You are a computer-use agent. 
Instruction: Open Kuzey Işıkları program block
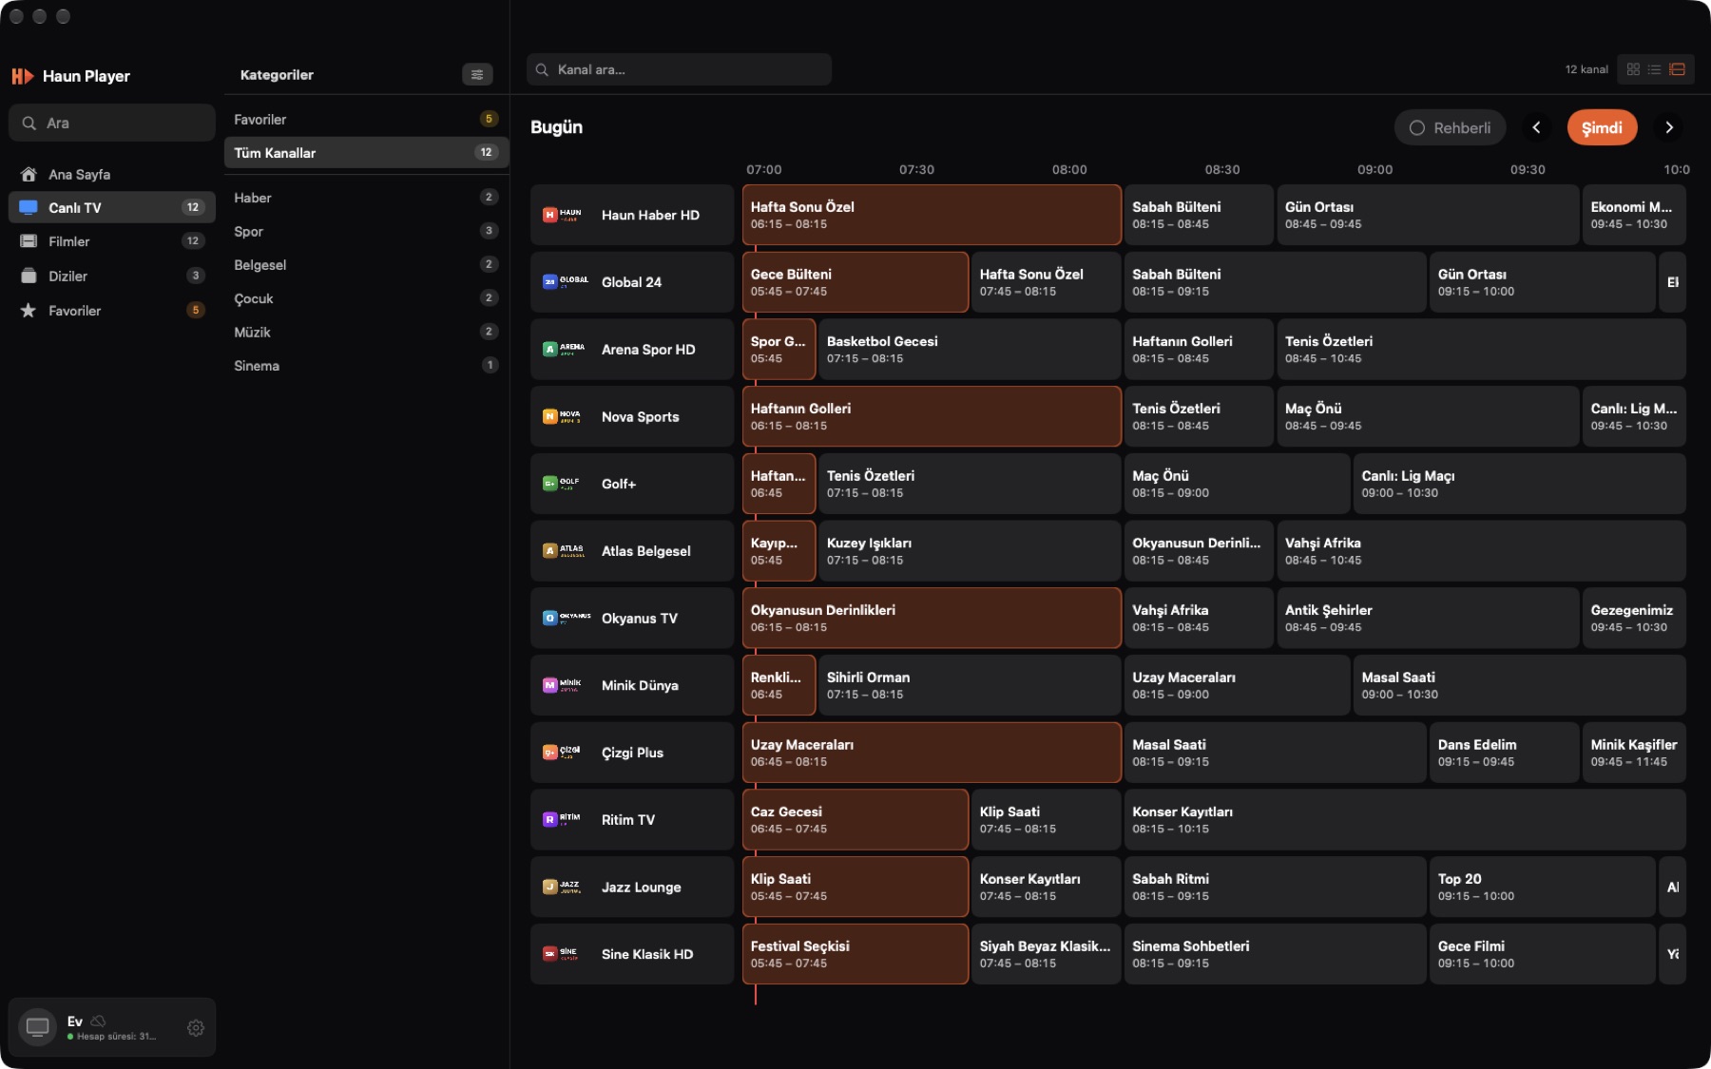(970, 550)
